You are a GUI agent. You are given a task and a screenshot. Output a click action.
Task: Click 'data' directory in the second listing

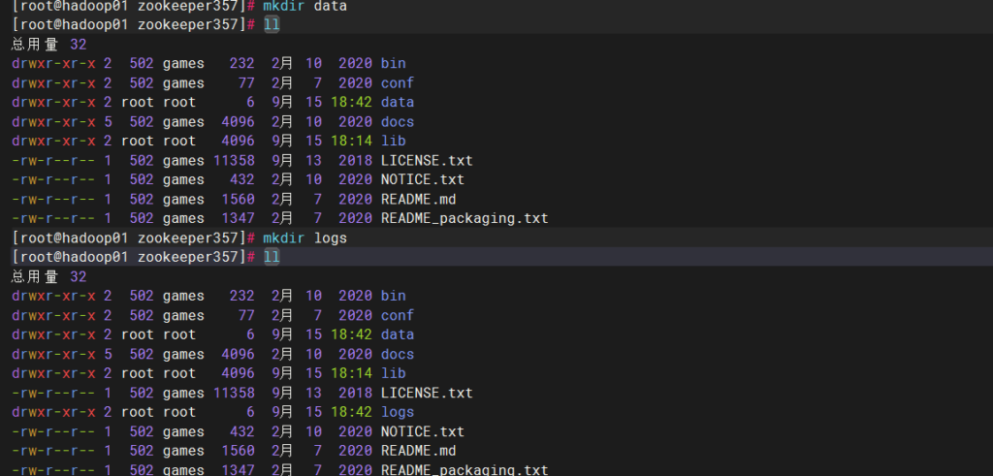(x=397, y=334)
